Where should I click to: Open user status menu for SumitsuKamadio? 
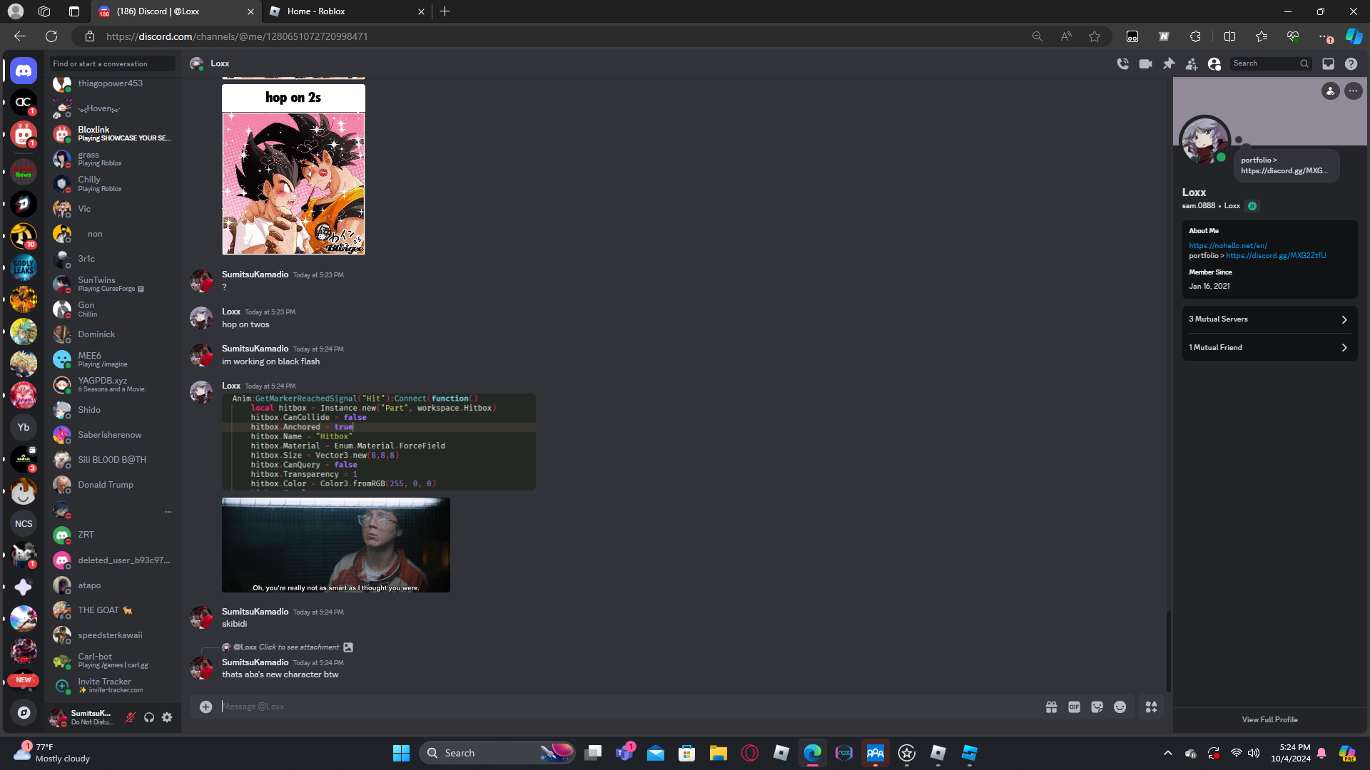82,717
